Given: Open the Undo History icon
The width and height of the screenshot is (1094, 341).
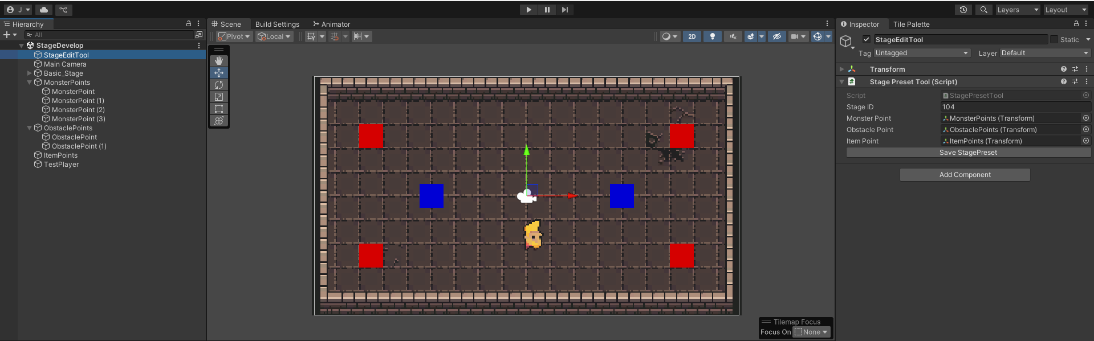Looking at the screenshot, I should click(x=963, y=10).
